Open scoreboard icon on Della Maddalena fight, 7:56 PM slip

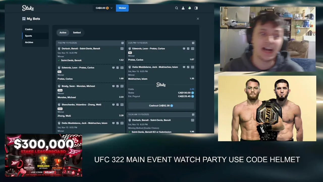tap(122, 123)
